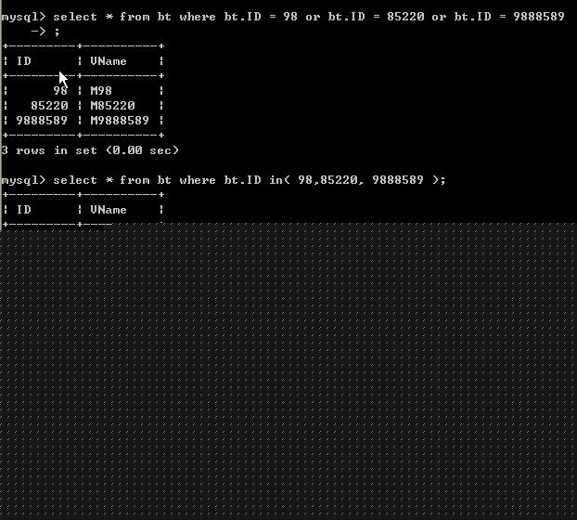The image size is (577, 520).
Task: Select the ID cell '98' in results
Action: coord(60,91)
